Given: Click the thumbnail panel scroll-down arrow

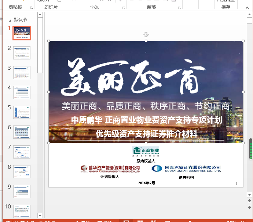Looking at the screenshot, I should click(x=40, y=215).
